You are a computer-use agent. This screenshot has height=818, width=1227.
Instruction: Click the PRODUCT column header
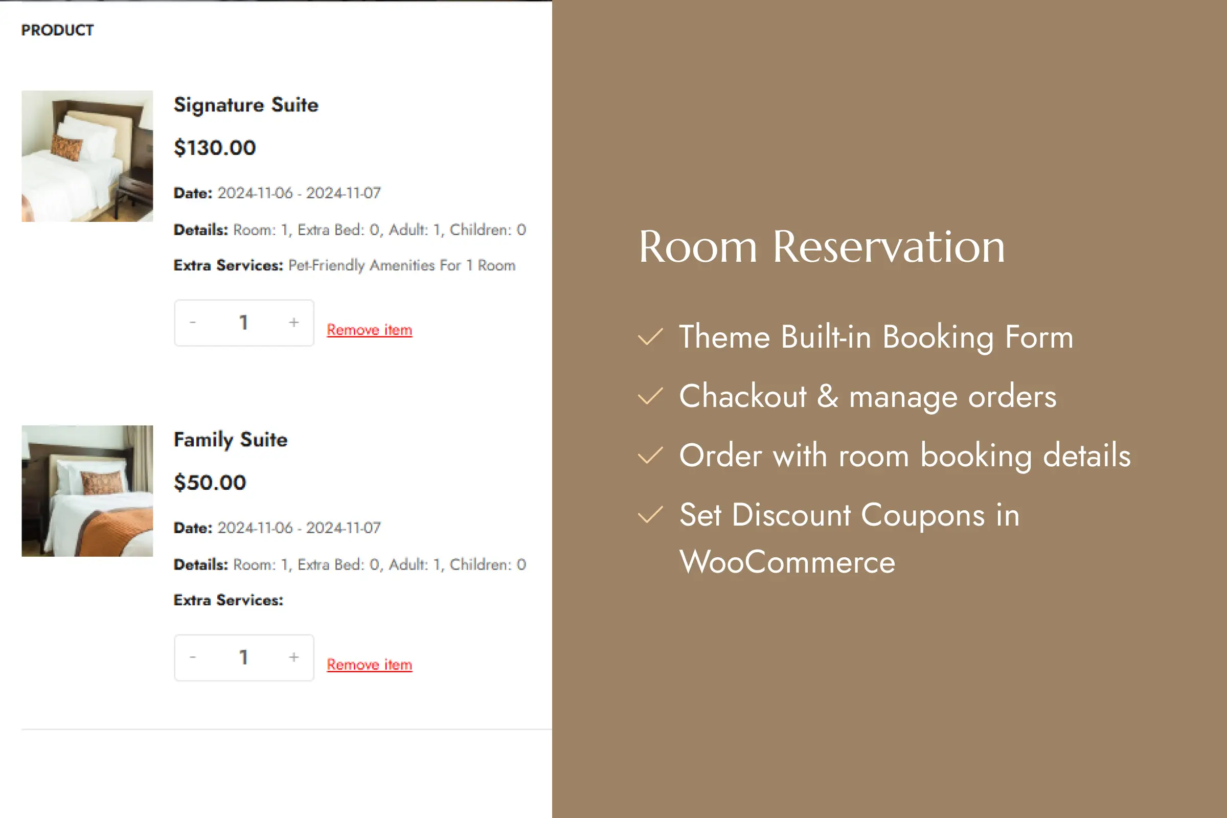(x=57, y=30)
